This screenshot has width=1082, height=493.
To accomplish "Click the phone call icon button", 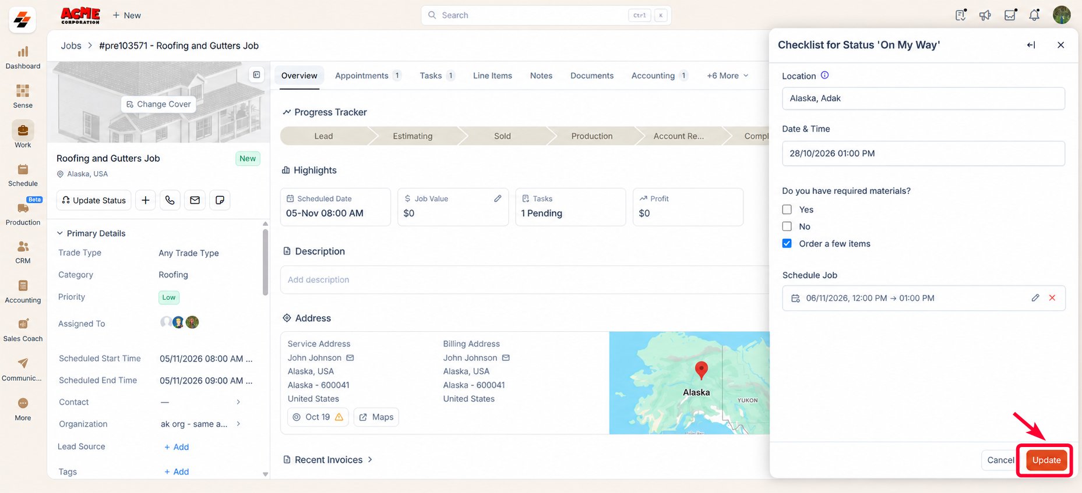I will 170,200.
